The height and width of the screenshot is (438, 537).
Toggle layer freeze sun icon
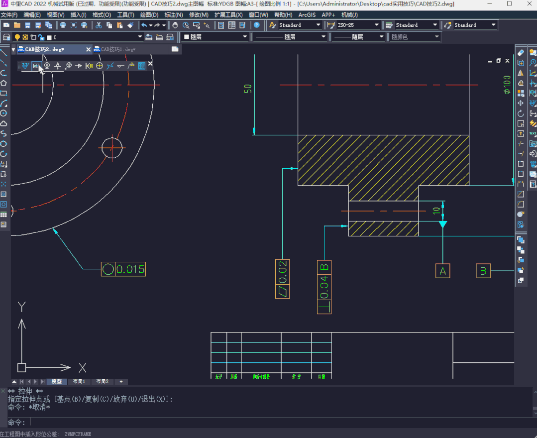pos(25,37)
